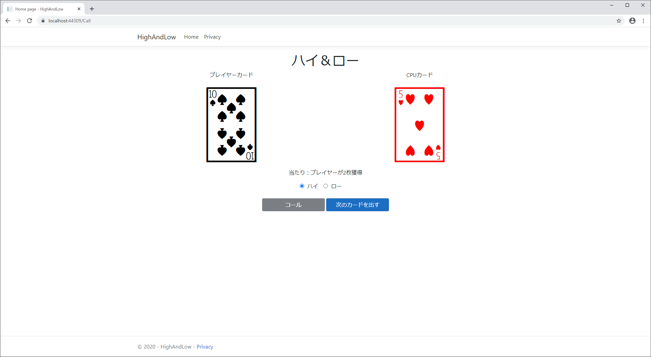The height and width of the screenshot is (357, 651).
Task: Maximize the browser window
Action: pyautogui.click(x=627, y=5)
